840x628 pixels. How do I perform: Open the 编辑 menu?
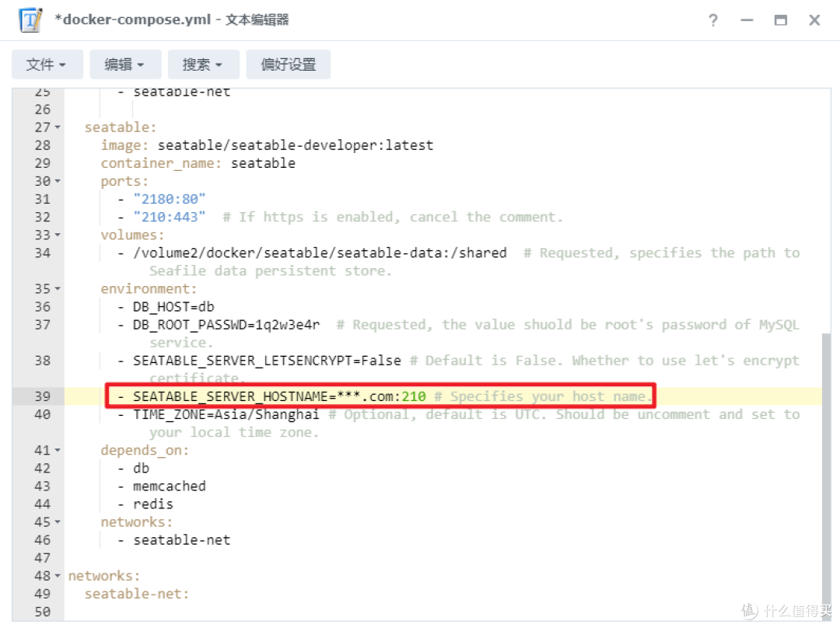[x=124, y=65]
